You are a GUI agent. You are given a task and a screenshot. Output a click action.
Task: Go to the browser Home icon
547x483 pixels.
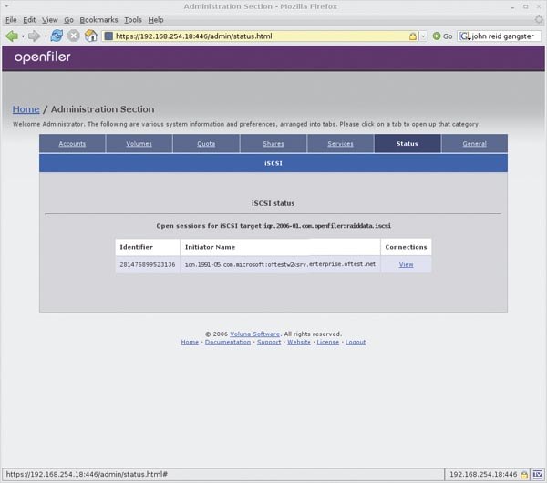tap(90, 36)
